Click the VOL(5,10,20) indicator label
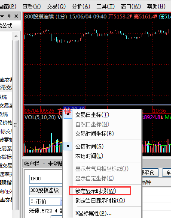Screen dimensions: 171x218 click(x=40, y=117)
